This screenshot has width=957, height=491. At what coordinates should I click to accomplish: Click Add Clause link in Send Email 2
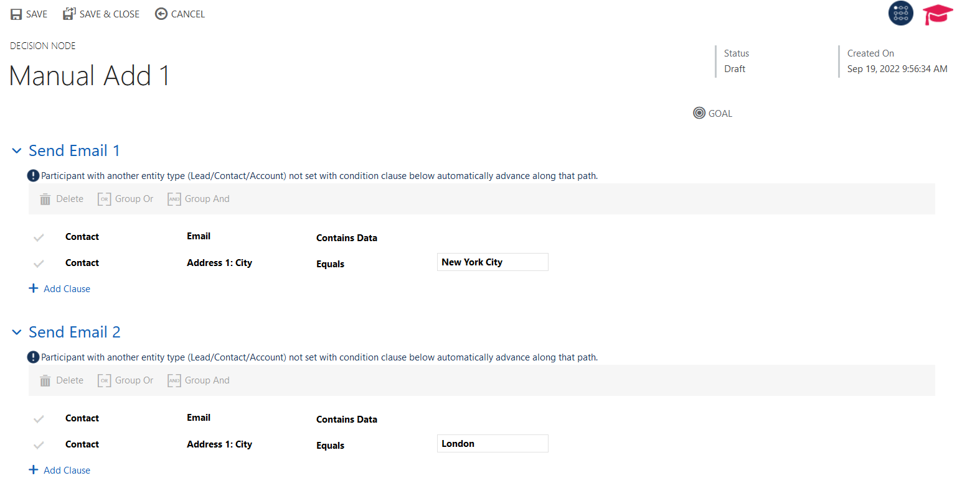[67, 470]
